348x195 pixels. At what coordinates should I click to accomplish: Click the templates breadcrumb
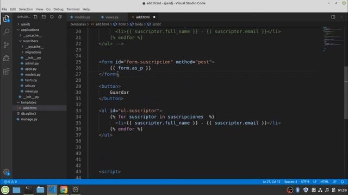tap(78, 24)
